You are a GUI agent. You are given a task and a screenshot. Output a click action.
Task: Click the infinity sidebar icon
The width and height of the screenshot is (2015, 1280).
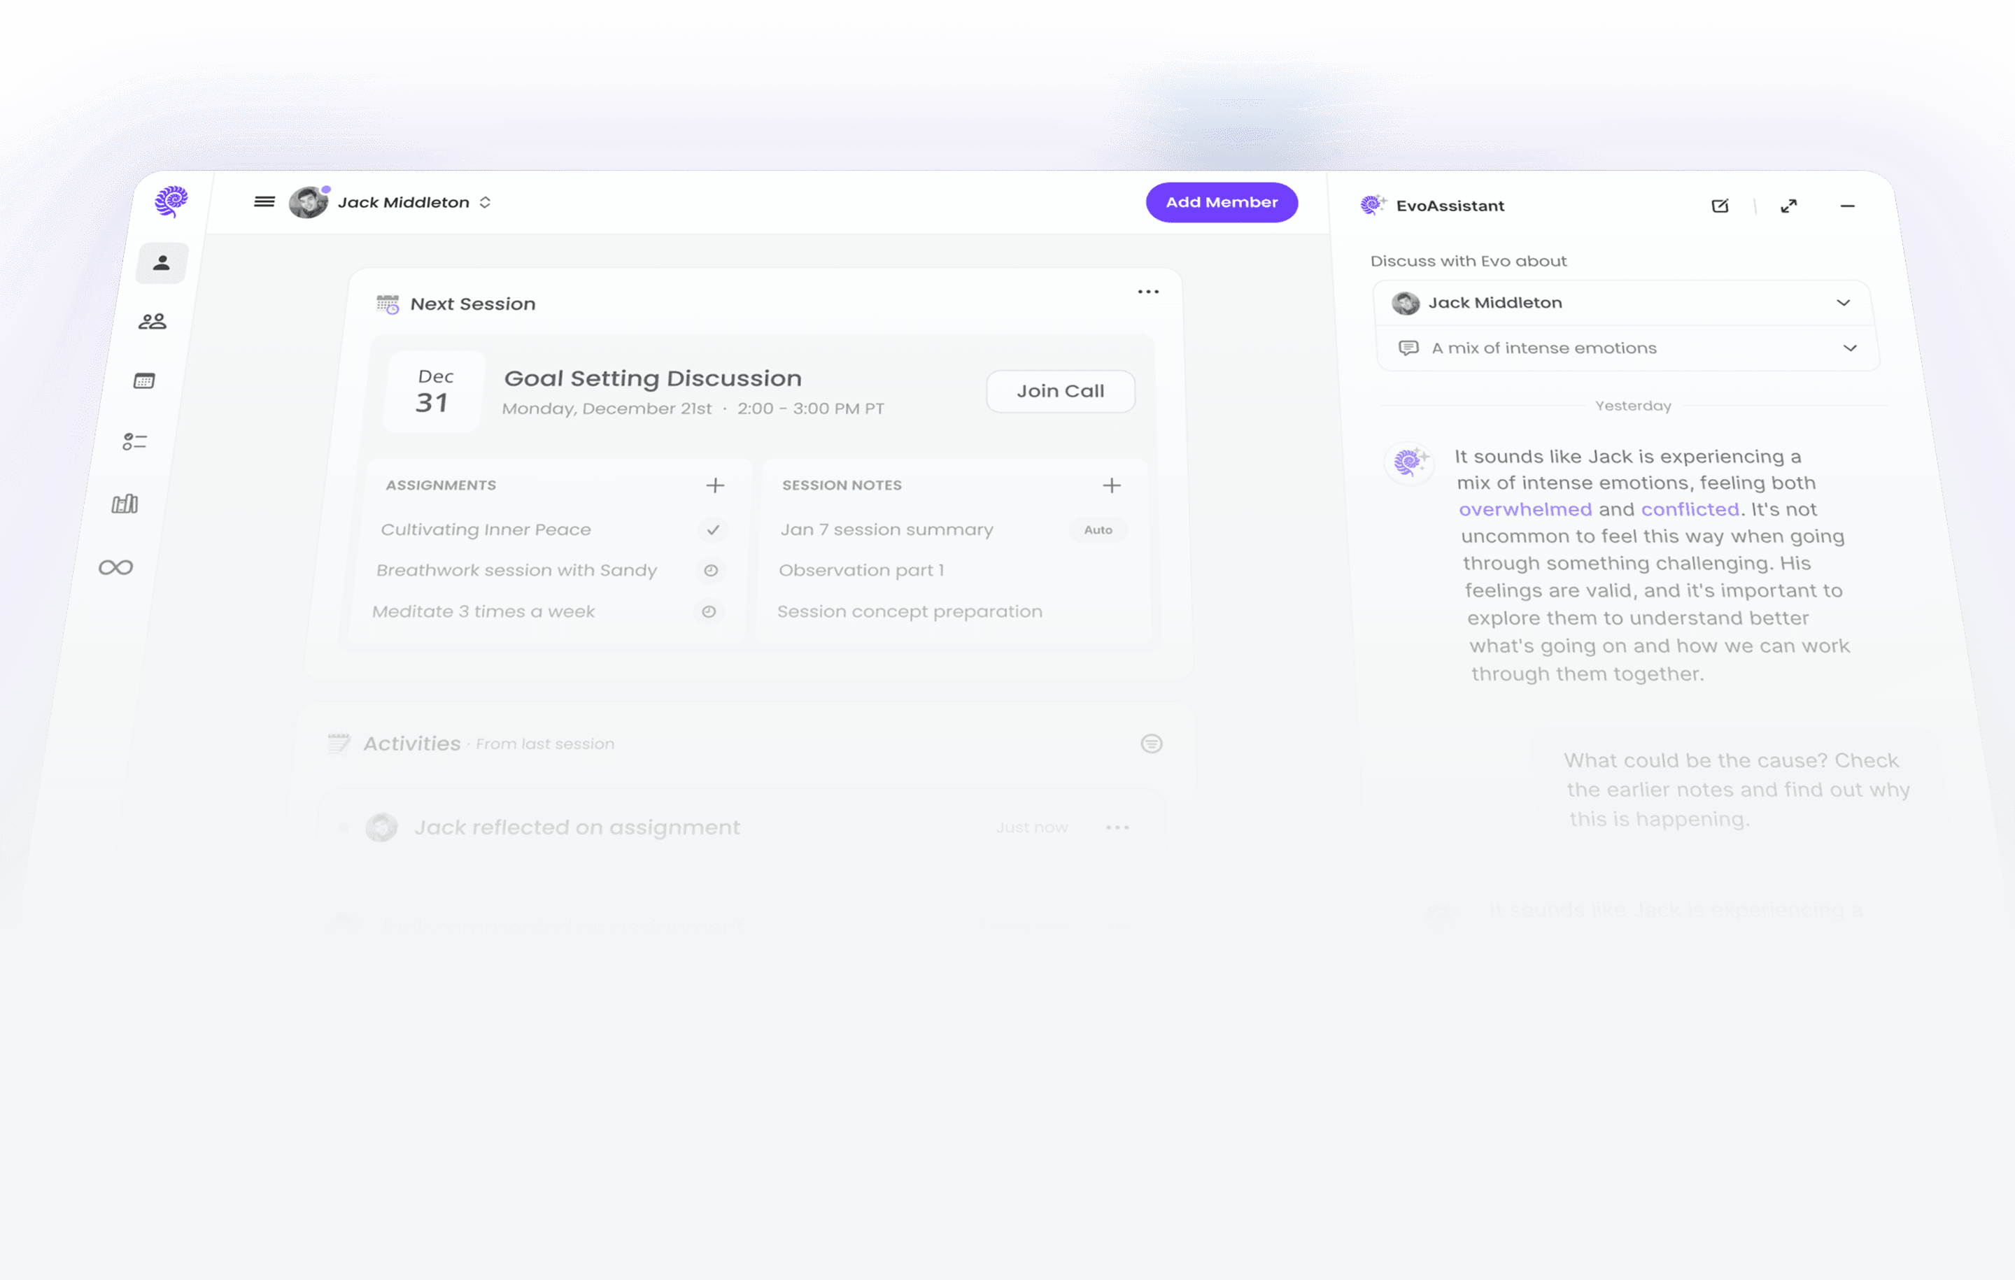click(115, 567)
